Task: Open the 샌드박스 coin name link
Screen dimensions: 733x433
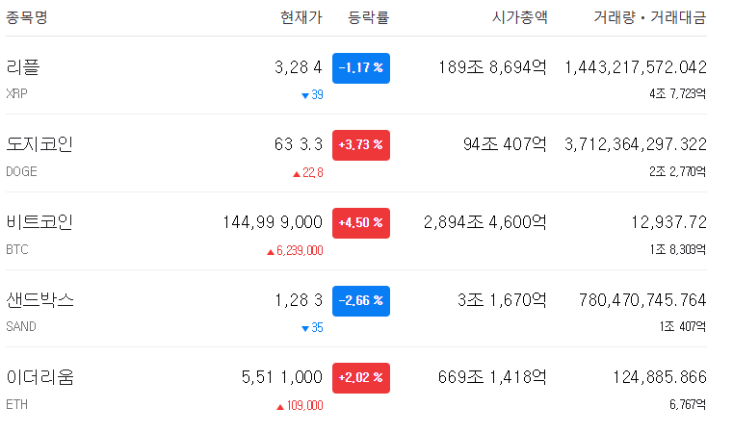Action: coord(39,300)
